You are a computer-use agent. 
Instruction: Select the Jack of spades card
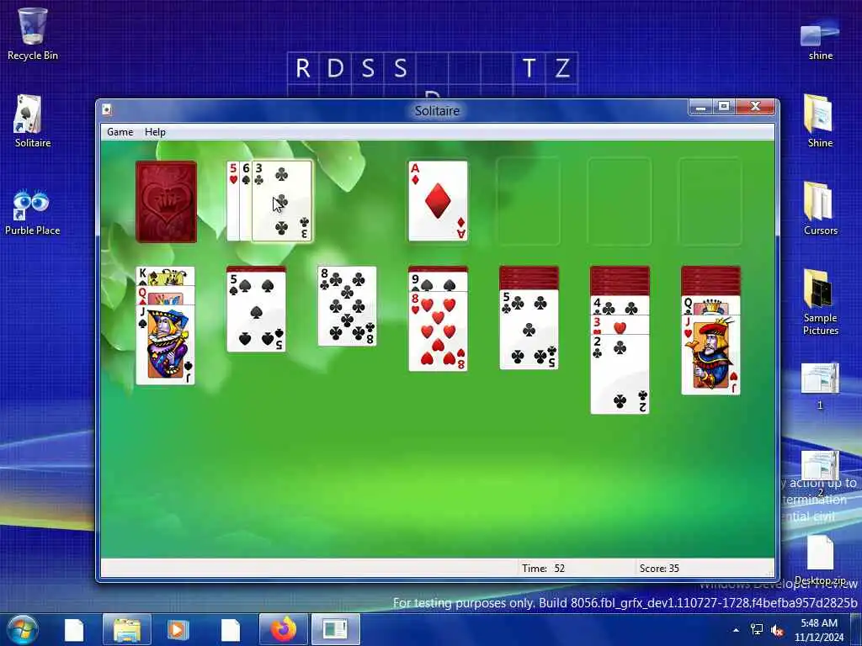(166, 344)
